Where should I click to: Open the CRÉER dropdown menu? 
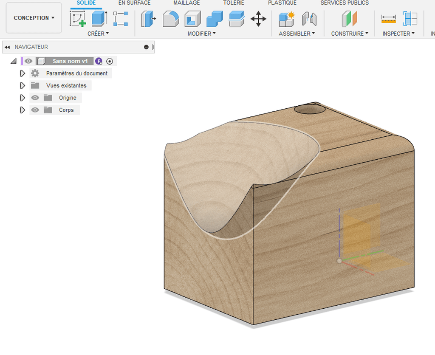tap(98, 34)
